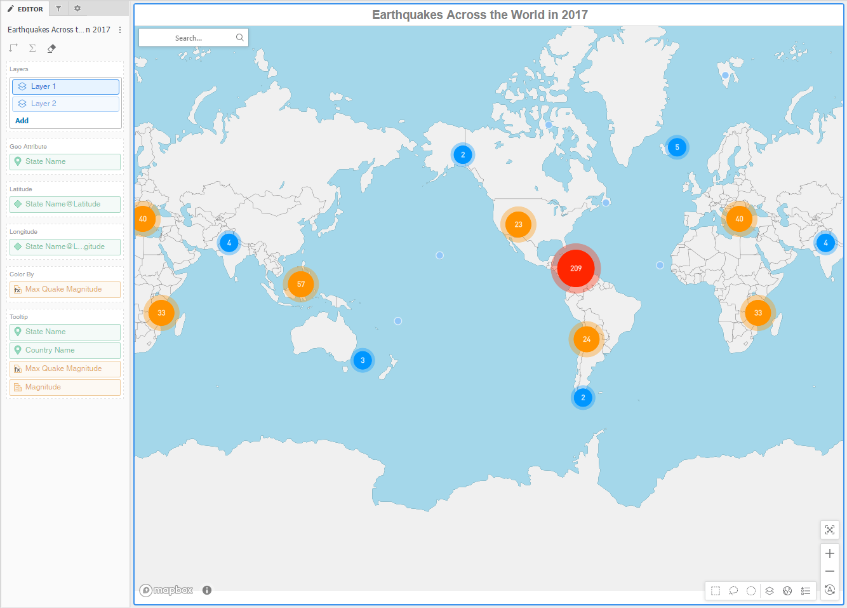The image size is (847, 608).
Task: Click the sigma aggregation icon
Action: coord(32,48)
